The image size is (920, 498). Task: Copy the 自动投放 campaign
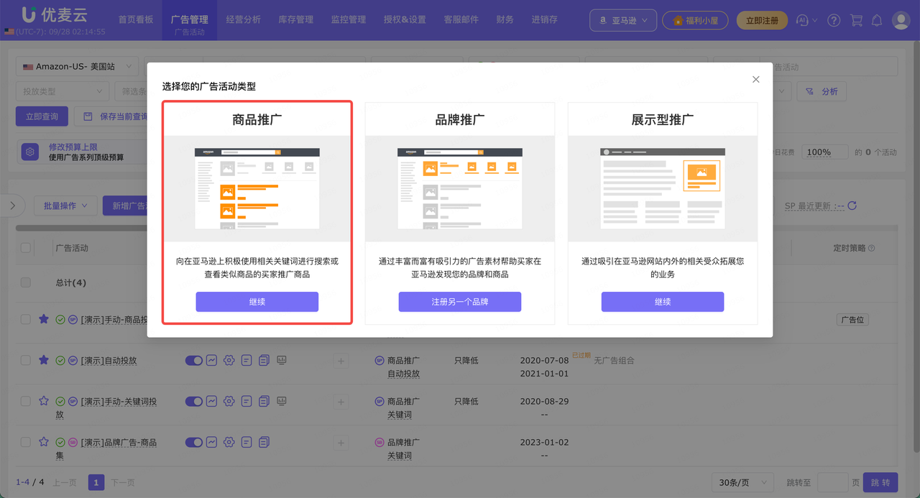tap(264, 360)
